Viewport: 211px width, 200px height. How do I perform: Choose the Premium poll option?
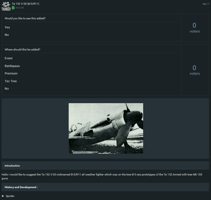tap(11, 73)
